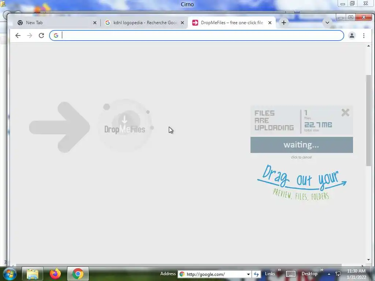Expand the Links toolbar chevron
This screenshot has width=375, height=281.
[x=279, y=270]
